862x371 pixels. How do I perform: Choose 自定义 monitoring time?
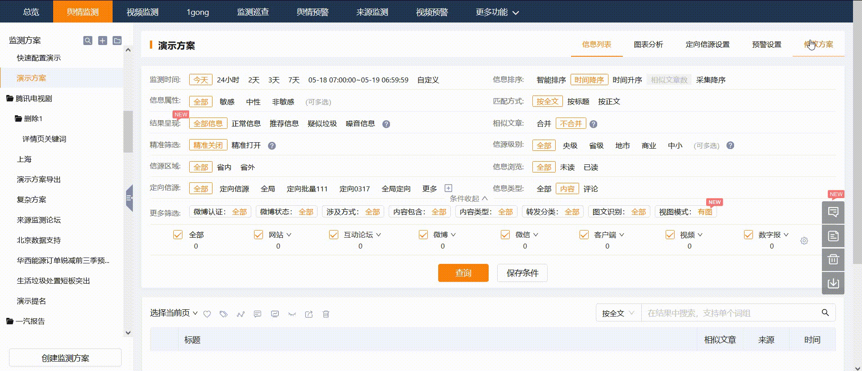coord(428,80)
